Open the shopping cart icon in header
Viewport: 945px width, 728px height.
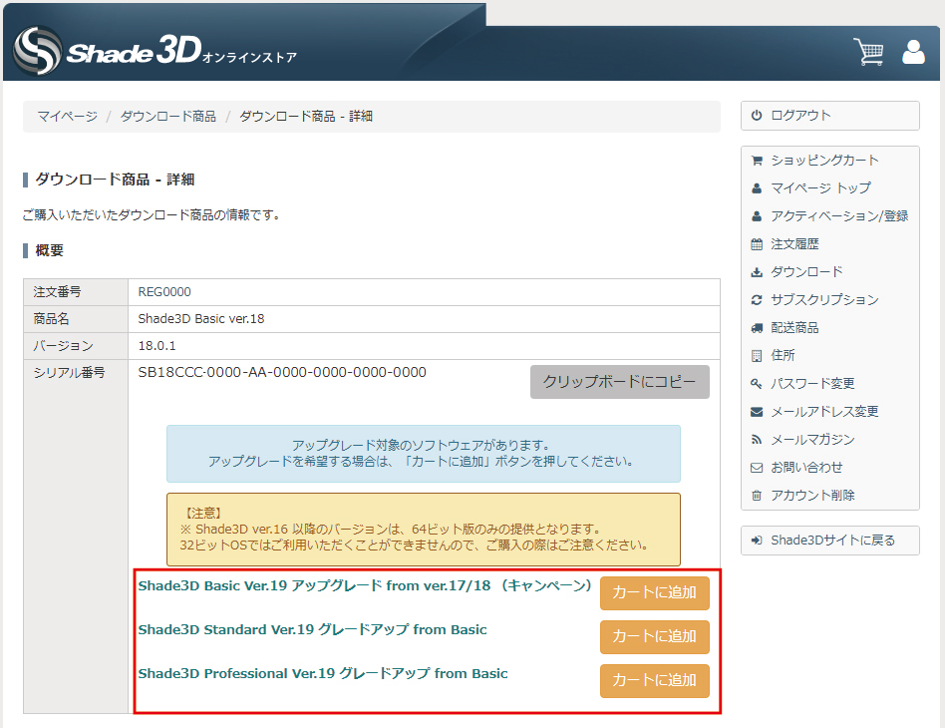pyautogui.click(x=868, y=52)
